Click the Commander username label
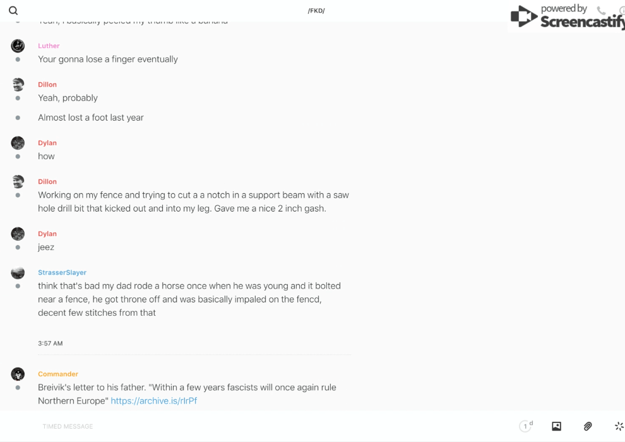This screenshot has height=442, width=625. coord(58,374)
